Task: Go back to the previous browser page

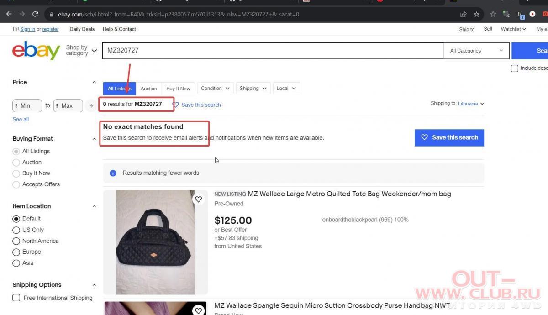Action: pyautogui.click(x=9, y=14)
